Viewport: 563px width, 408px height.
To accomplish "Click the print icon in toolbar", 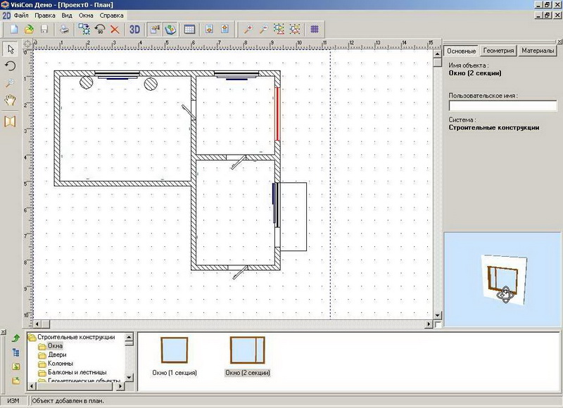I will [64, 30].
